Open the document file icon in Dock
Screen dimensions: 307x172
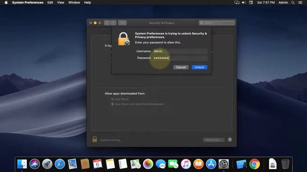pos(272,164)
